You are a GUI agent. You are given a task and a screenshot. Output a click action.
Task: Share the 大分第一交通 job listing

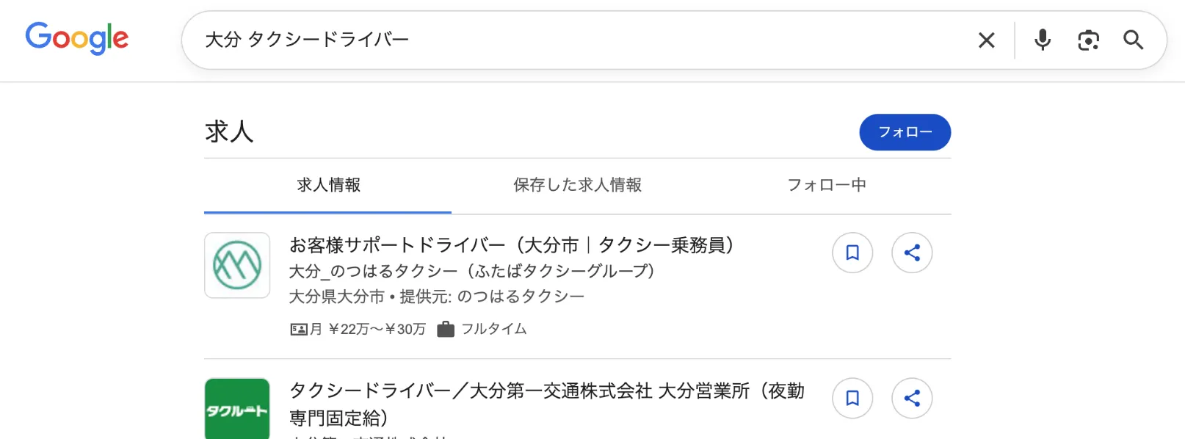(912, 398)
